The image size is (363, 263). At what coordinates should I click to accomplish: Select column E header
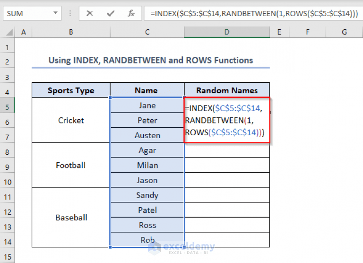coord(279,32)
